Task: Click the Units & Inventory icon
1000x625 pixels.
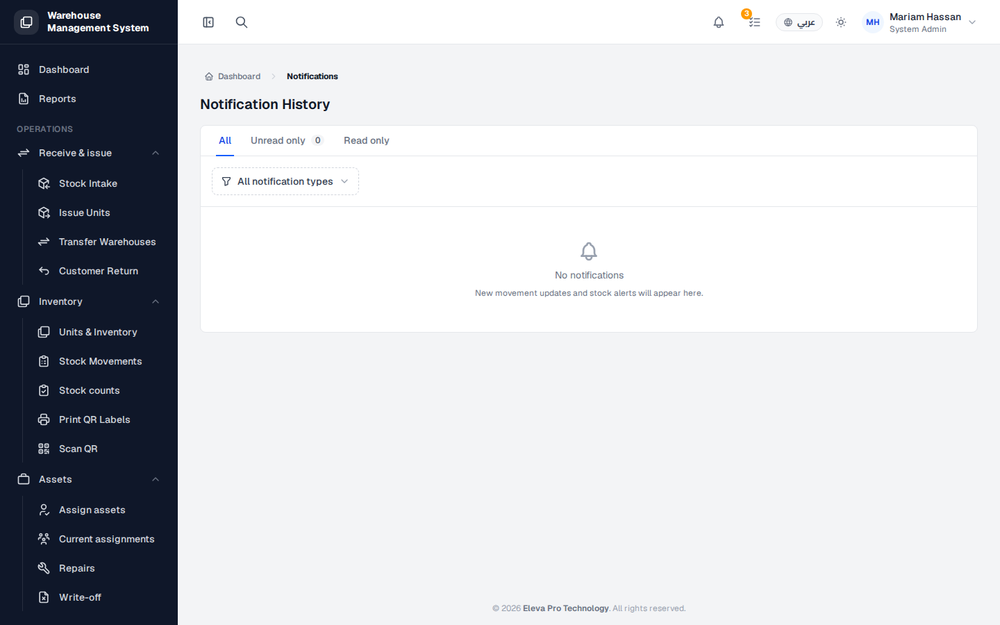Action: (44, 332)
